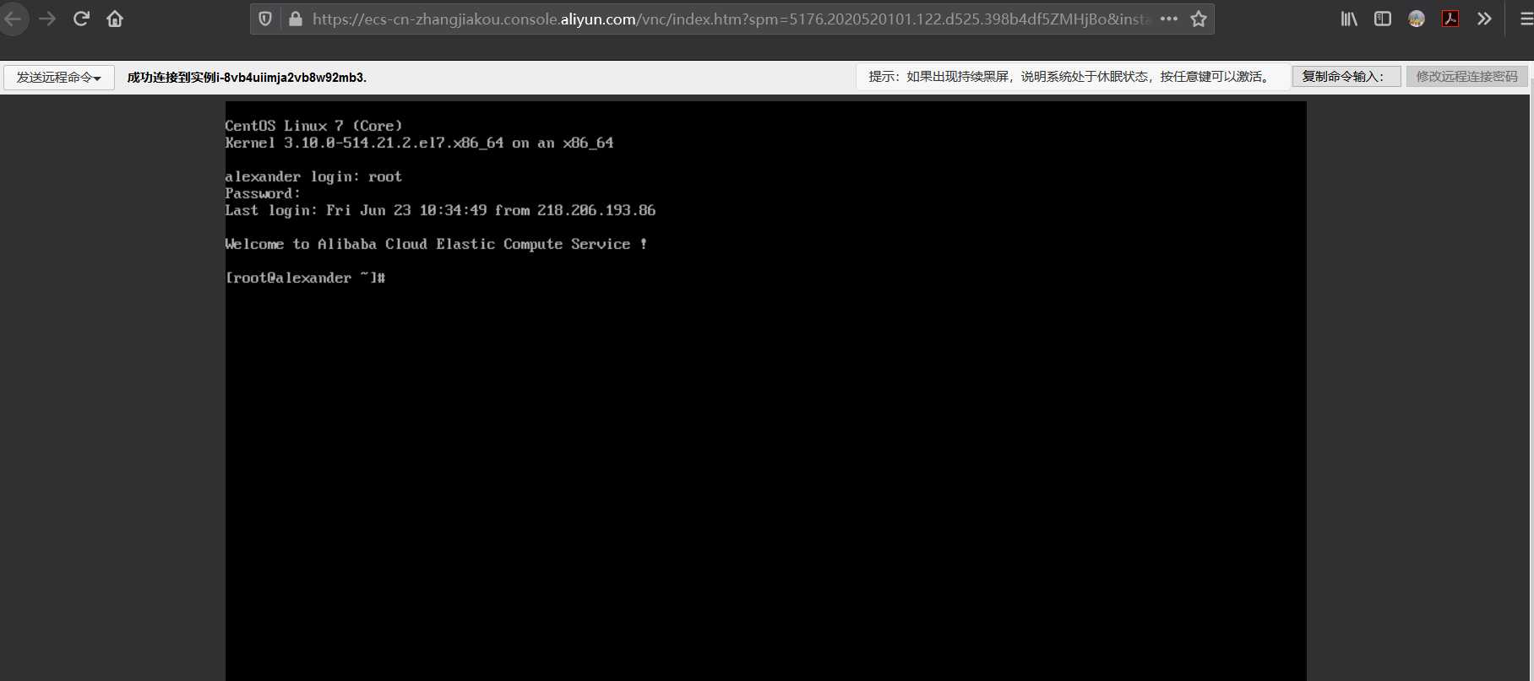Click the [root@alexander ~]# shell prompt

click(x=305, y=278)
